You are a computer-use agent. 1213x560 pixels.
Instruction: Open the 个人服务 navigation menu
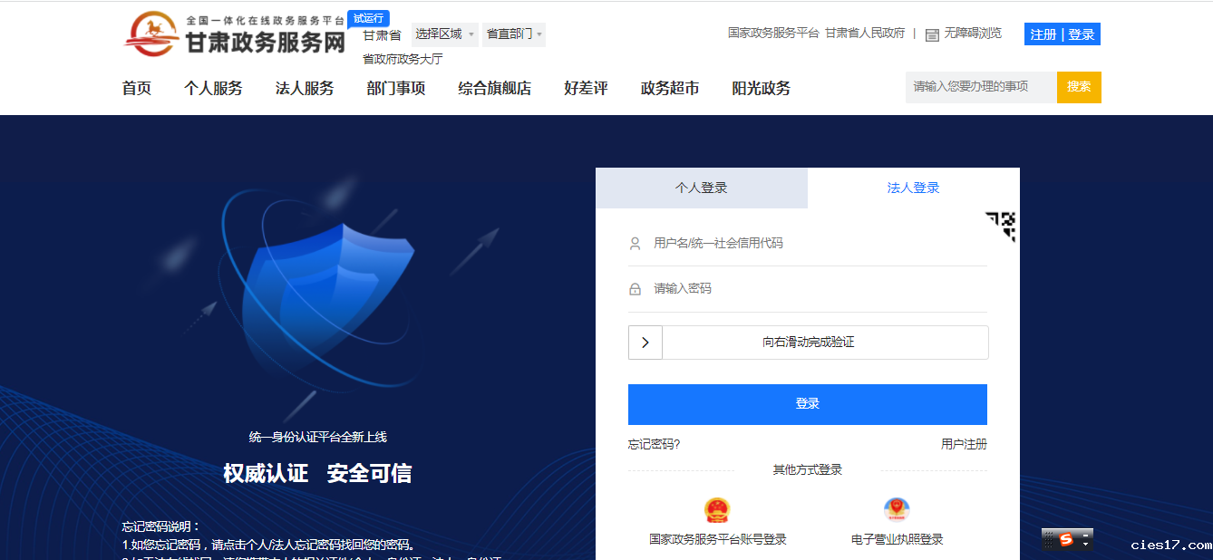tap(213, 89)
